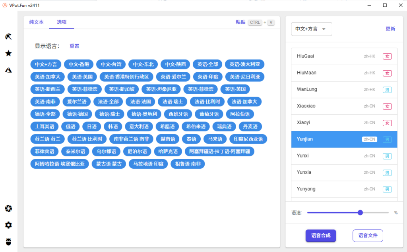Click the 语速 speed slider handle

click(x=360, y=213)
